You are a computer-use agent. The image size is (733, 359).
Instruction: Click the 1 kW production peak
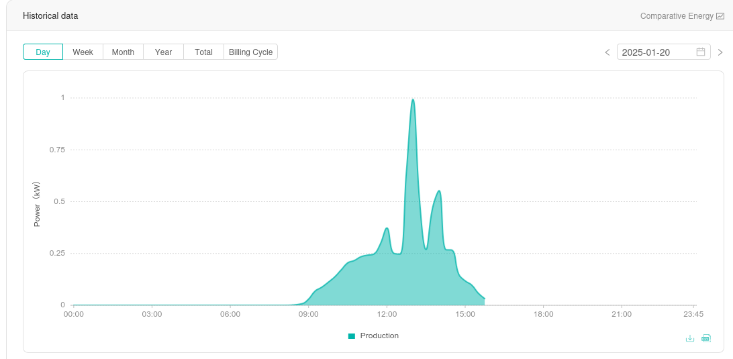pos(413,100)
